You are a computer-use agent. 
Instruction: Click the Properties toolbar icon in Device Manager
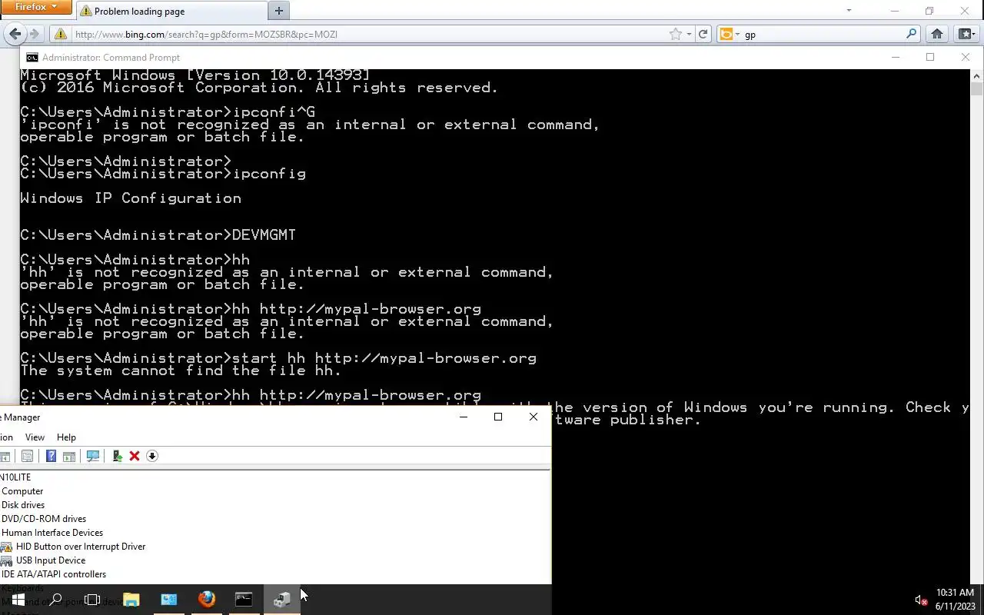(x=28, y=456)
